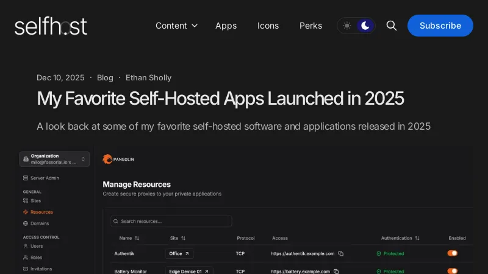Open the Users sidebar item
The width and height of the screenshot is (488, 274).
pos(37,246)
